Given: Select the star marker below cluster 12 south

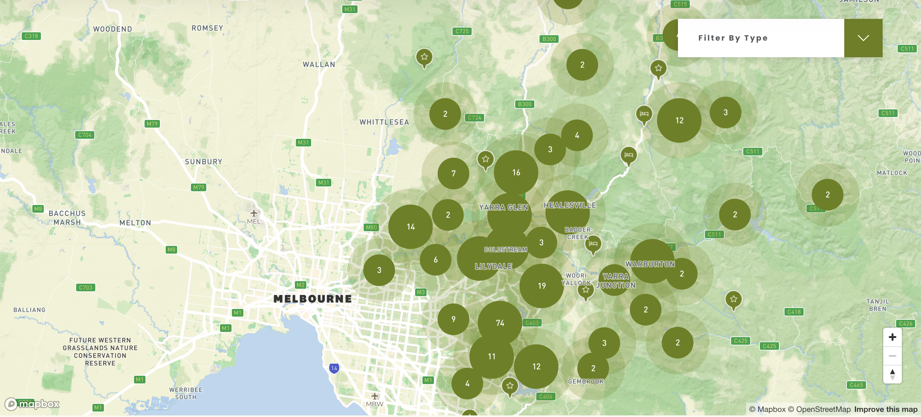Looking at the screenshot, I should point(510,387).
